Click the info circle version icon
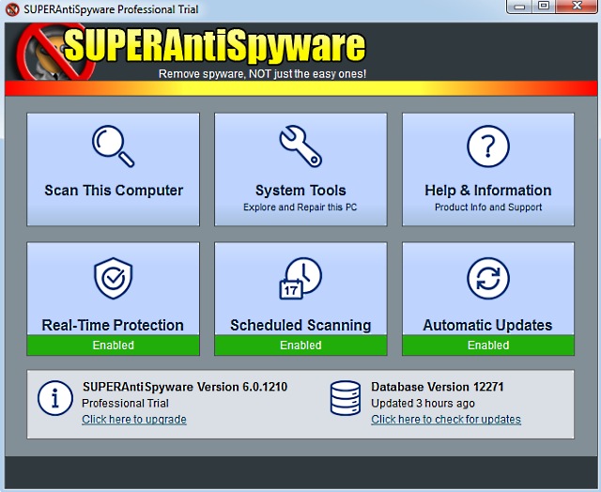 (55, 398)
